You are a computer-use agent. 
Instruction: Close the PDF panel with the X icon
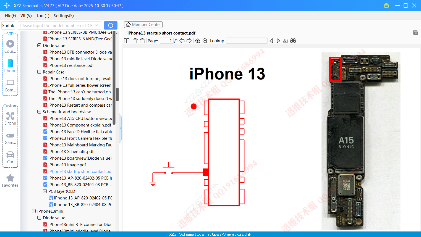click(415, 33)
